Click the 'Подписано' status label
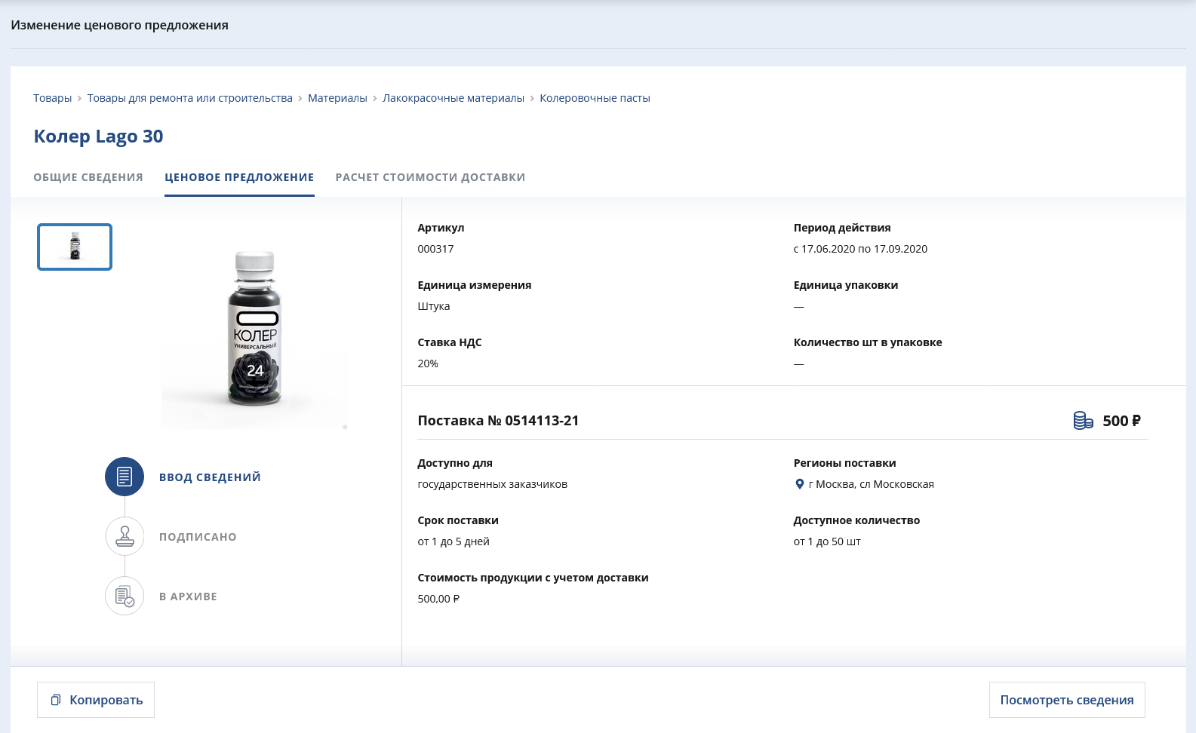 pyautogui.click(x=198, y=537)
